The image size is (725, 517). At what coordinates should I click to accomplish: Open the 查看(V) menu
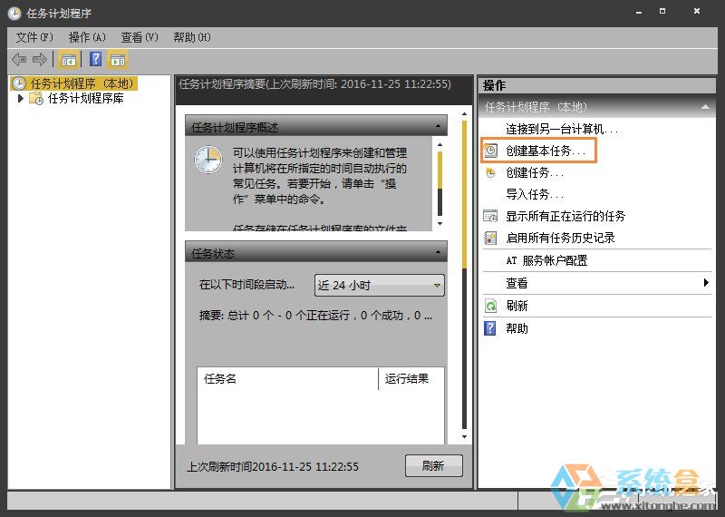point(140,37)
